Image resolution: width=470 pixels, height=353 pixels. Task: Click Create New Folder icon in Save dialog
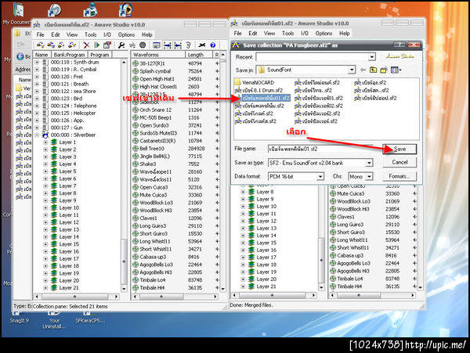tap(384, 70)
